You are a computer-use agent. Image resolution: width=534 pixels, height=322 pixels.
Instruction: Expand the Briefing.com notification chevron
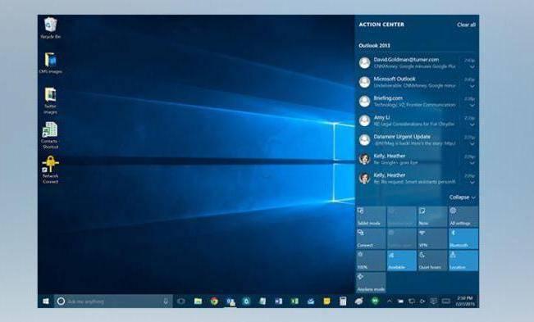[472, 106]
